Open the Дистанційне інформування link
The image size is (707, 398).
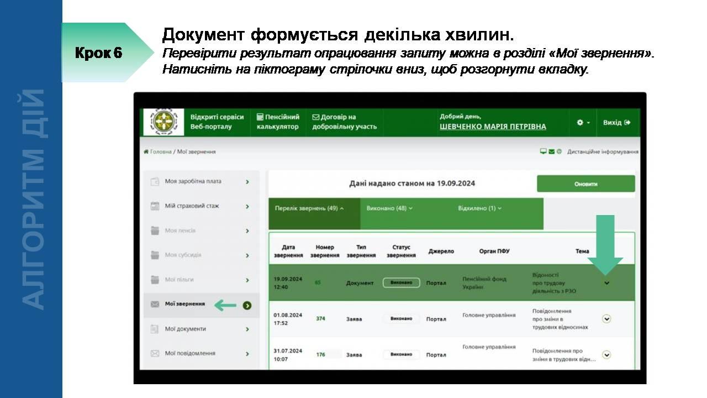click(x=603, y=151)
